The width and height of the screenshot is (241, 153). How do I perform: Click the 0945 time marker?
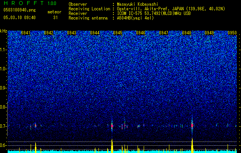tap(118, 33)
